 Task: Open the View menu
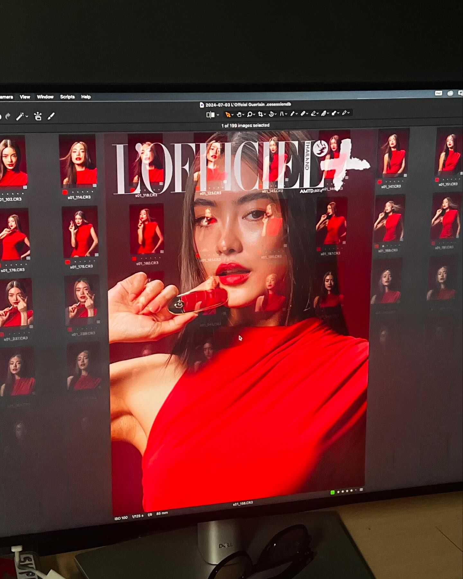click(25, 97)
